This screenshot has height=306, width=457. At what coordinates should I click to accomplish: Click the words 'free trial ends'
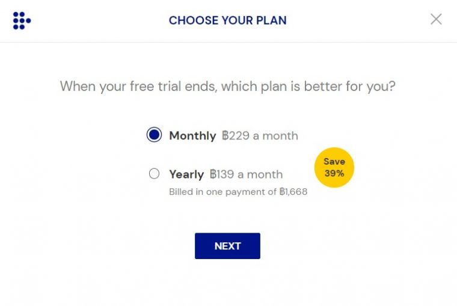pos(173,86)
